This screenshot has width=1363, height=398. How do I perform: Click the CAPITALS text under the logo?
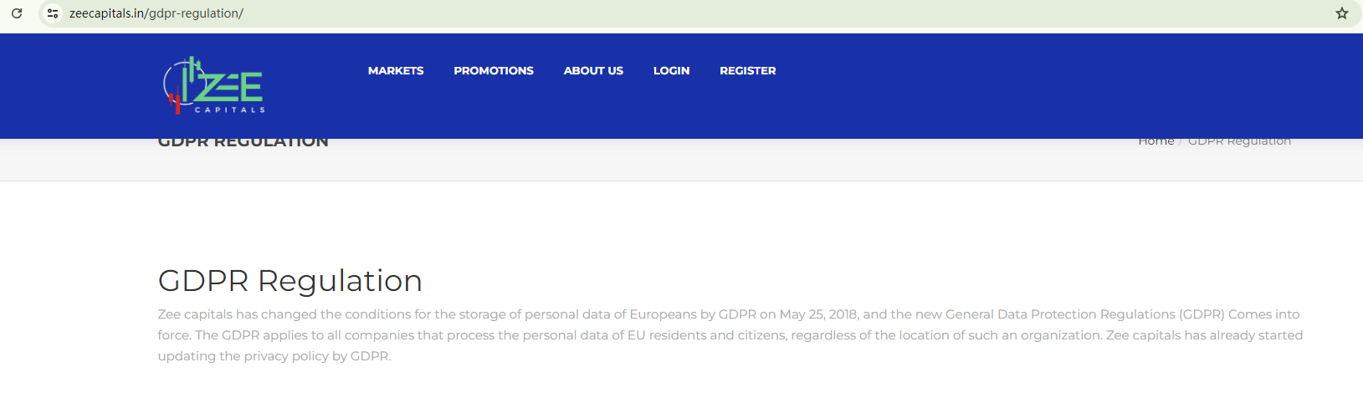click(230, 110)
